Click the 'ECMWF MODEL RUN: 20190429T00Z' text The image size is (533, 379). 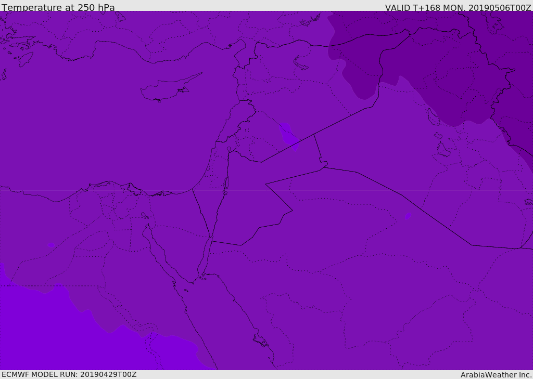tap(69, 374)
